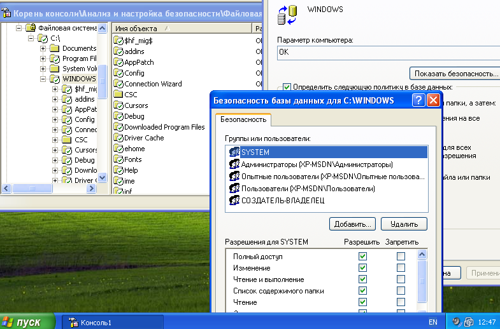Click the tree pane scroll right arrow
Image resolution: width=500 pixels, height=329 pixels.
(x=91, y=188)
